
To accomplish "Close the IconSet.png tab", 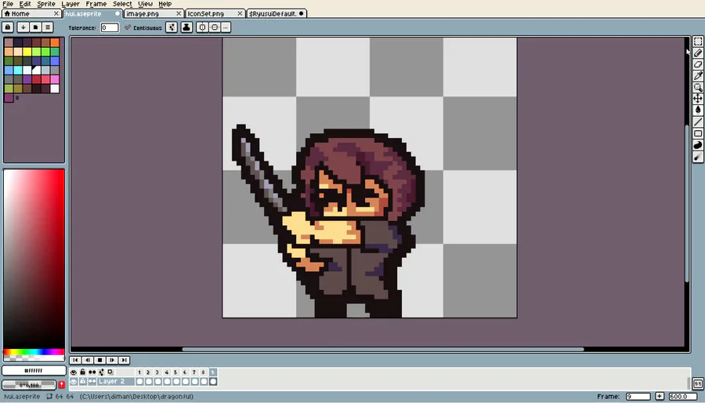I will [x=240, y=13].
